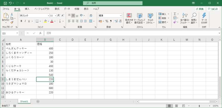The width and height of the screenshot is (222, 108).
Task: Click the format painter brush icon
Action: click(12, 22)
